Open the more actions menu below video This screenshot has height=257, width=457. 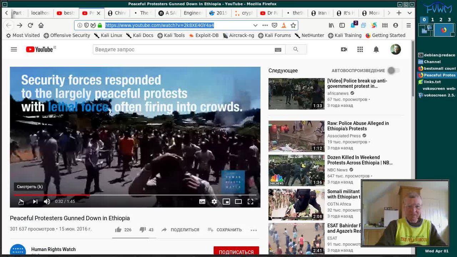coord(253,230)
